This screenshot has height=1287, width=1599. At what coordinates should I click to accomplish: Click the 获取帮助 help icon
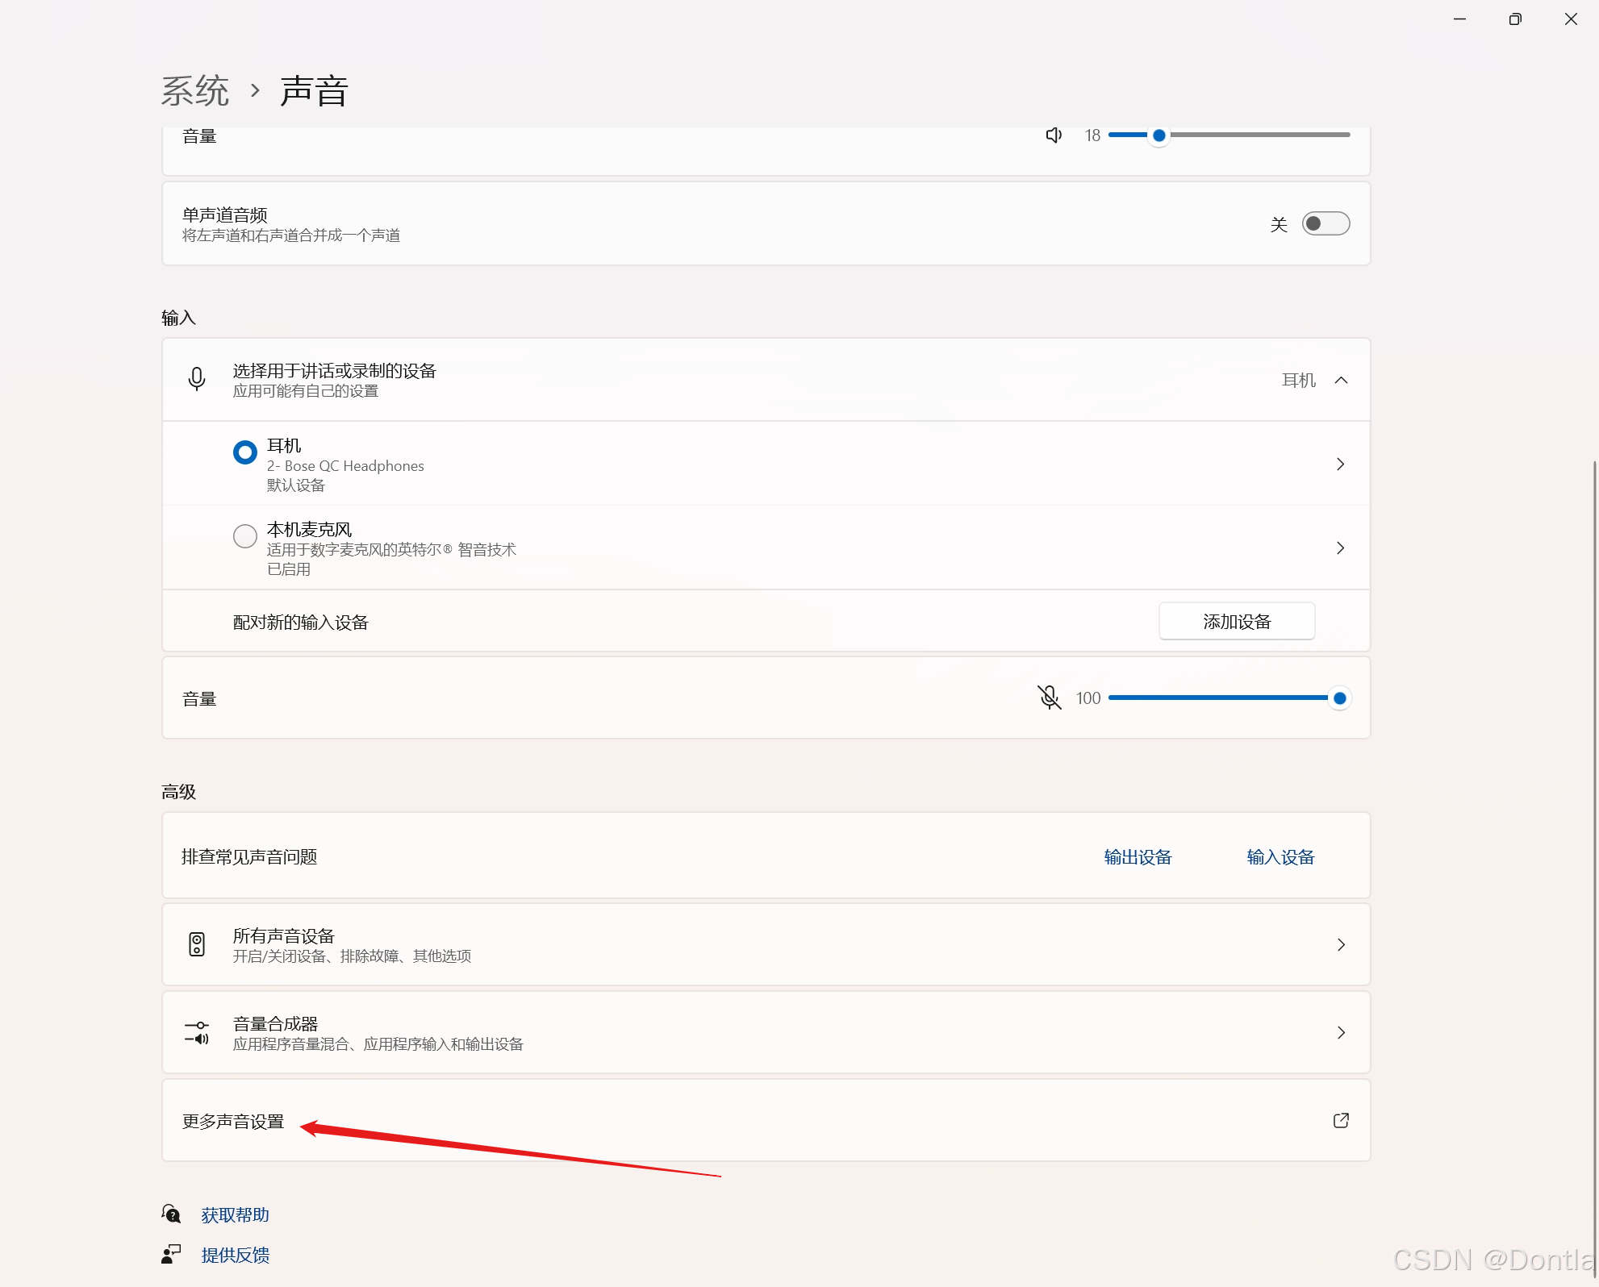(171, 1214)
